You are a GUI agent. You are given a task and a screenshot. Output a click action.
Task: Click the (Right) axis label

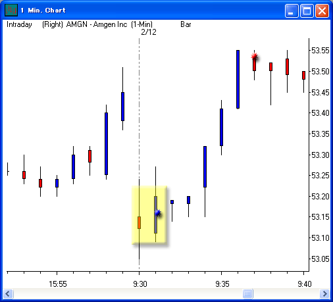pos(53,24)
